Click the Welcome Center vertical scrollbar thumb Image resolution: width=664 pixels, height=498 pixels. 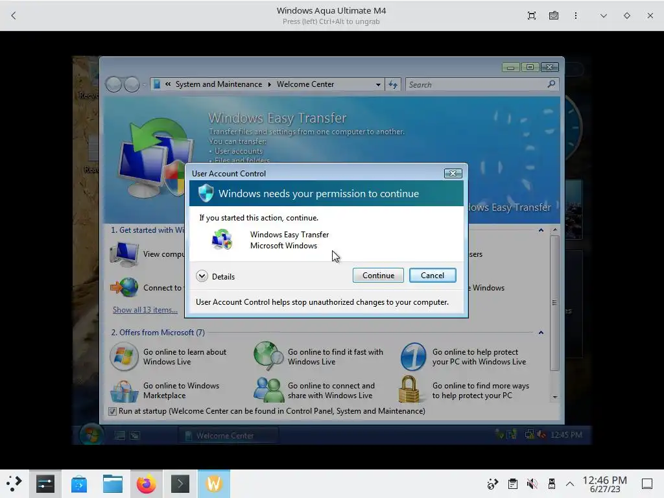pos(555,303)
